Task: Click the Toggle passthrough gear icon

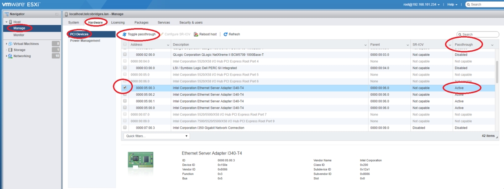Action: pyautogui.click(x=124, y=34)
